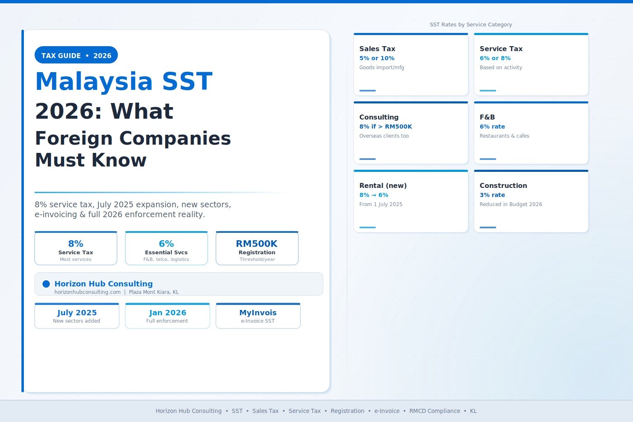Click the TAX GUIDE 2026 badge

76,55
